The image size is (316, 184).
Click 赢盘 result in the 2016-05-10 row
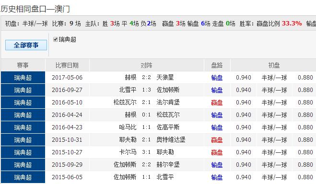[x=217, y=103]
